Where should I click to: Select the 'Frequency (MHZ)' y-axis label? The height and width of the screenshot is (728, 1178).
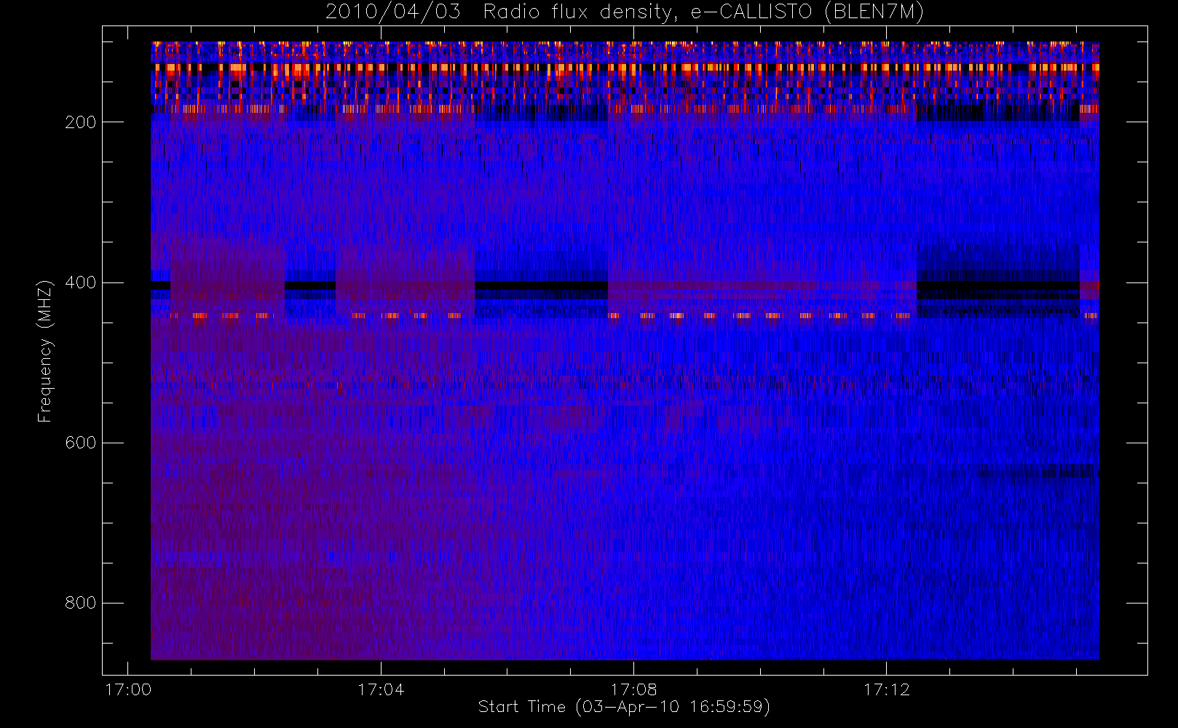[x=45, y=351]
